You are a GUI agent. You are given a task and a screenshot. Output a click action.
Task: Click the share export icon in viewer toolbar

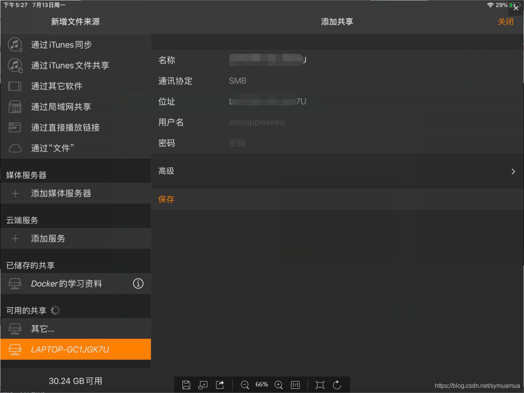220,385
